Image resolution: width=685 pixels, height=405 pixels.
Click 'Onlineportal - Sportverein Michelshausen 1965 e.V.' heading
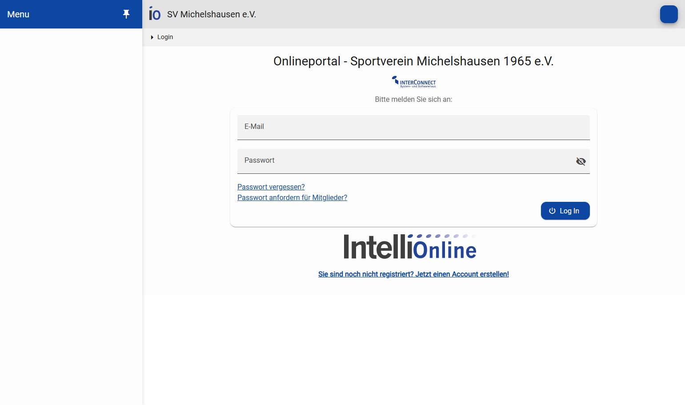coord(413,61)
